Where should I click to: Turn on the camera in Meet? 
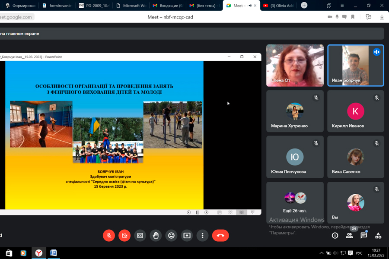(x=124, y=235)
